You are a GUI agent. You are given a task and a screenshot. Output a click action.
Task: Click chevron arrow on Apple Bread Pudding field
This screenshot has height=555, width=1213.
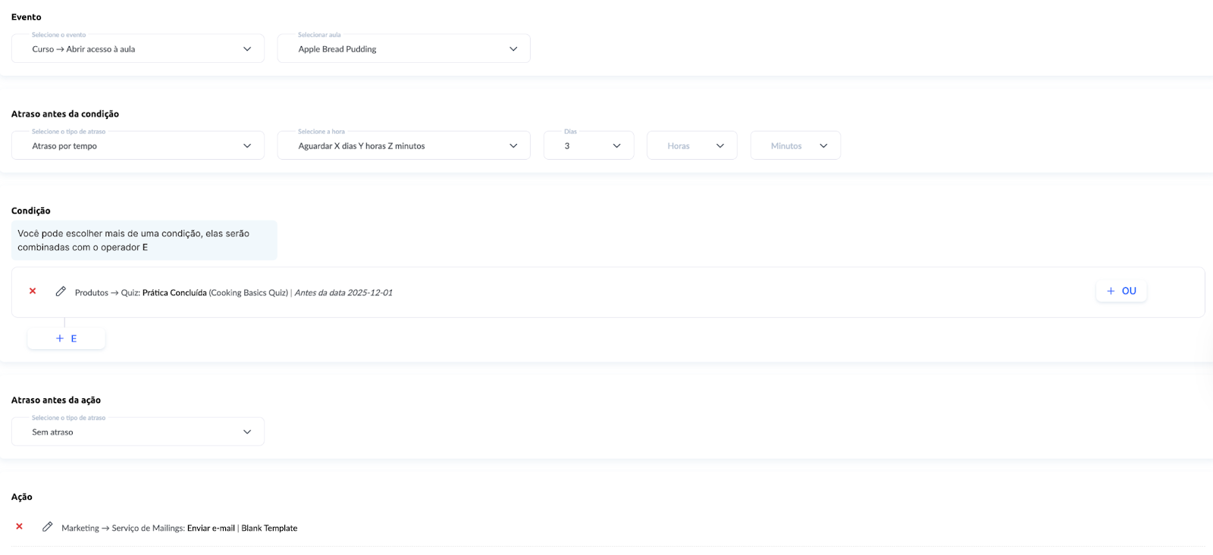(x=513, y=49)
